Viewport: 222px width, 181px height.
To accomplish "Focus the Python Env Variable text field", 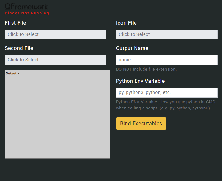I will 167,92.
